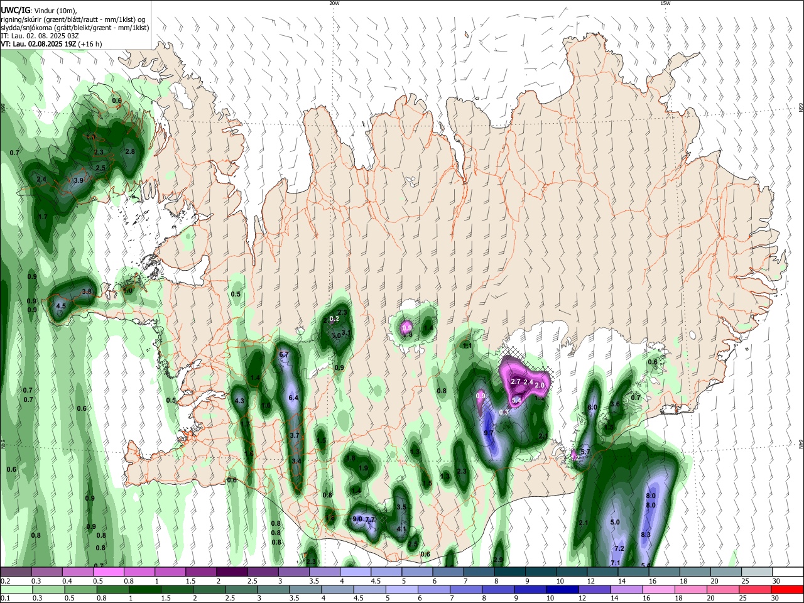Click the dark teal 8 snow-scale swatch

pos(510,572)
